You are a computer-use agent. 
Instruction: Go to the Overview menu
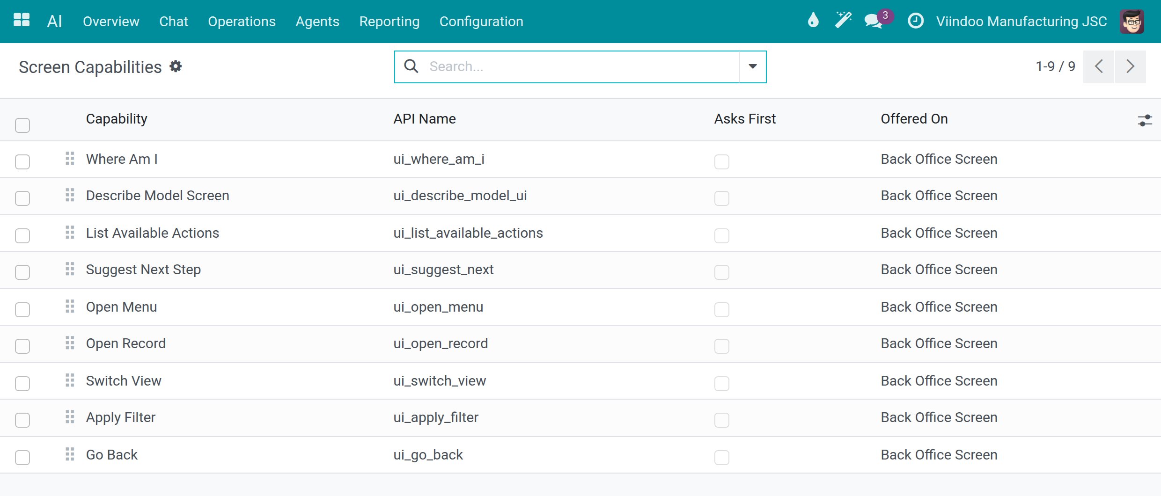[x=111, y=22]
